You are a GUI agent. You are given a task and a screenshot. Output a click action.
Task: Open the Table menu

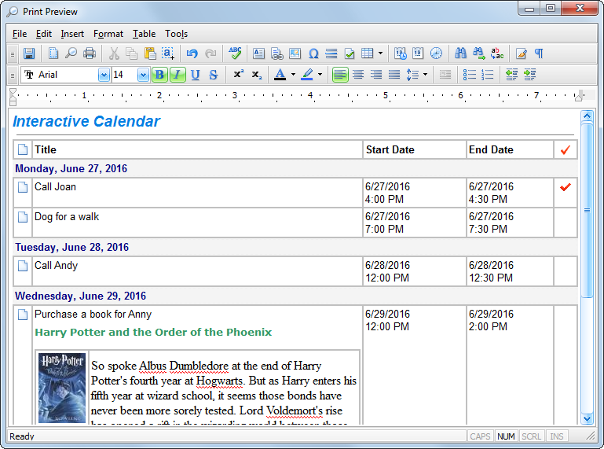click(x=144, y=34)
